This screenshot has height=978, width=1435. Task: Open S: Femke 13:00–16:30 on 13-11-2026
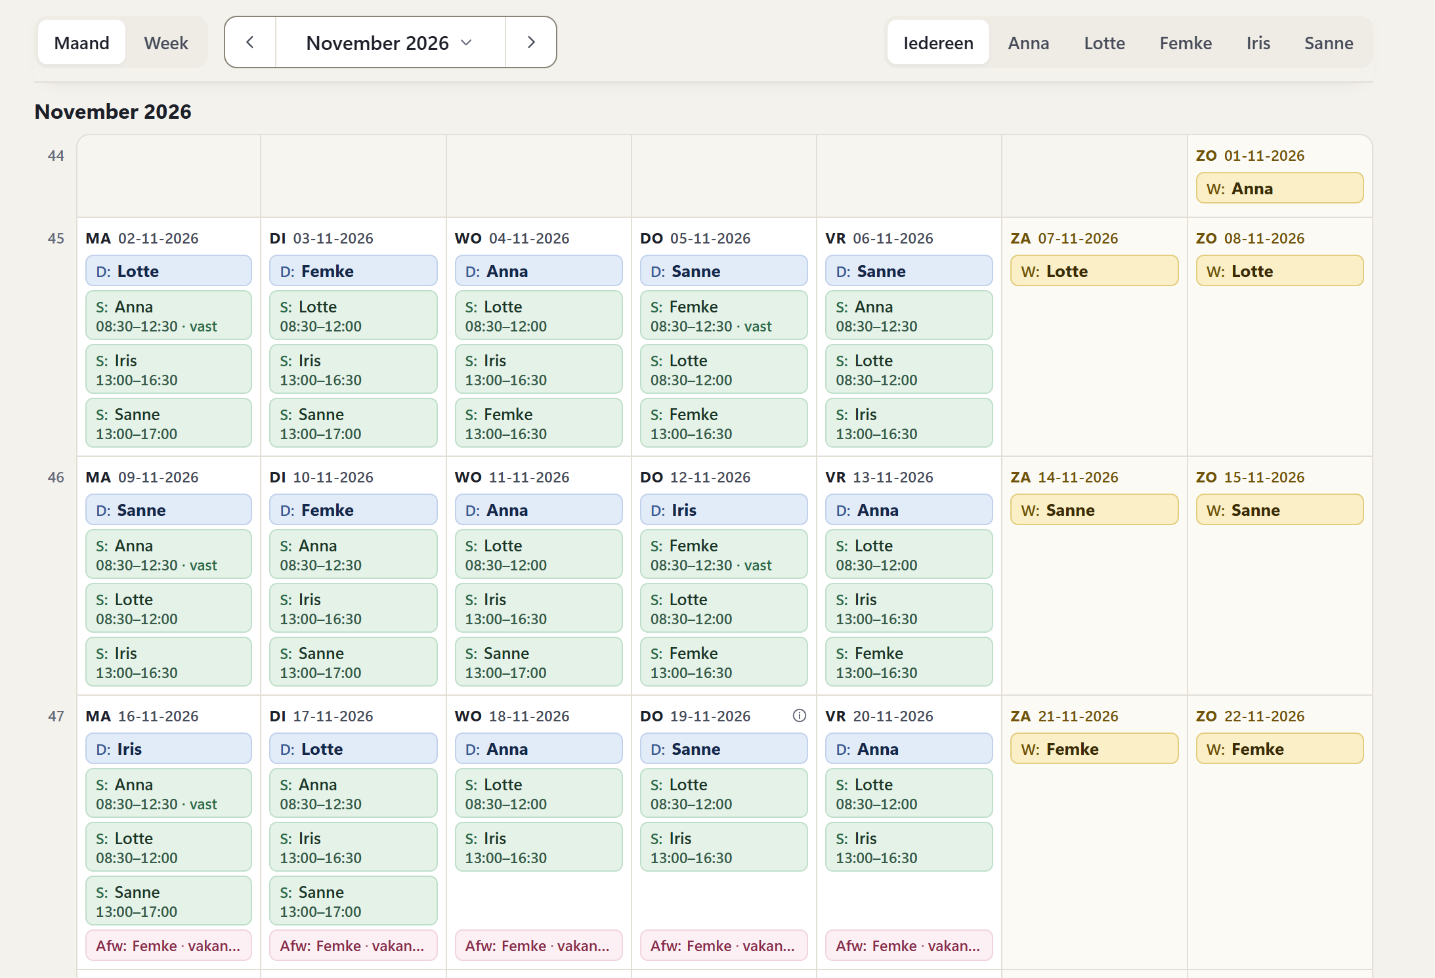909,662
